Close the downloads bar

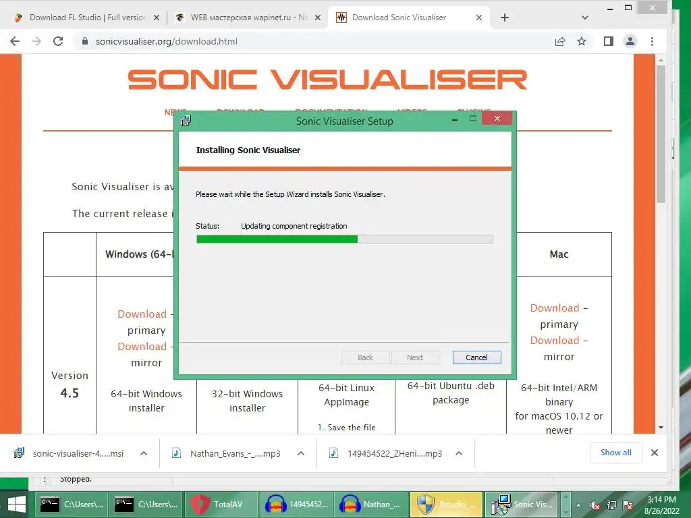(x=655, y=453)
